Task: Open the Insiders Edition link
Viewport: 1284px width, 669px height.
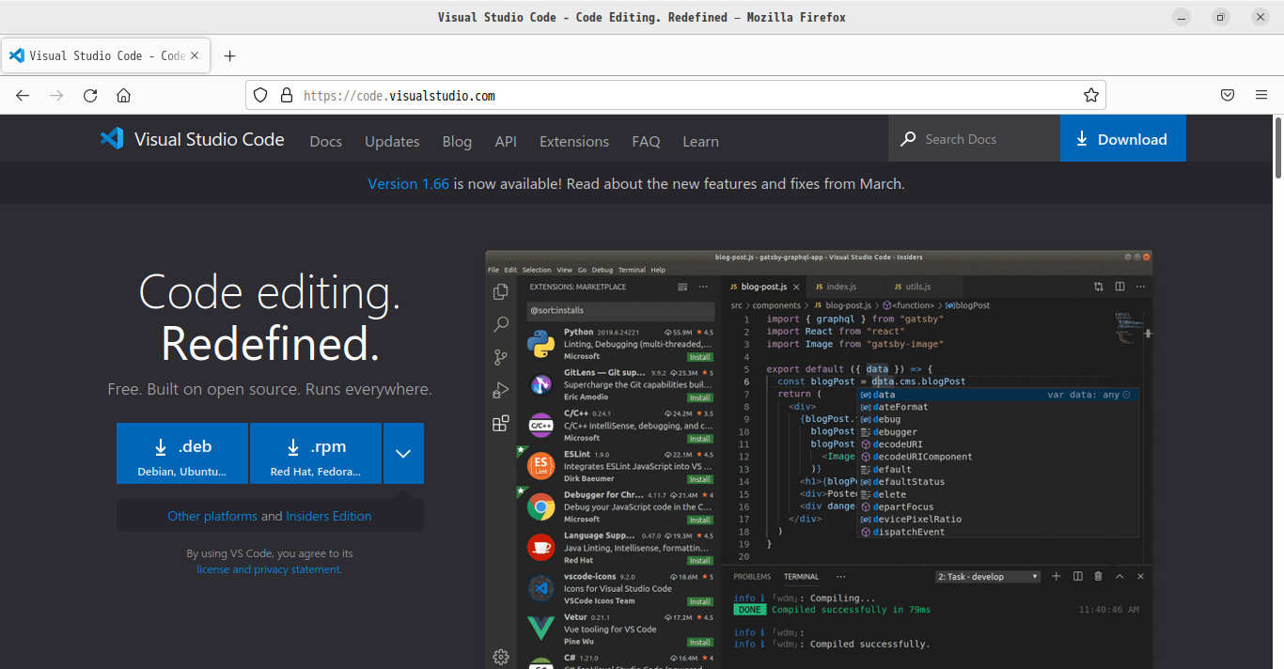Action: [x=328, y=516]
